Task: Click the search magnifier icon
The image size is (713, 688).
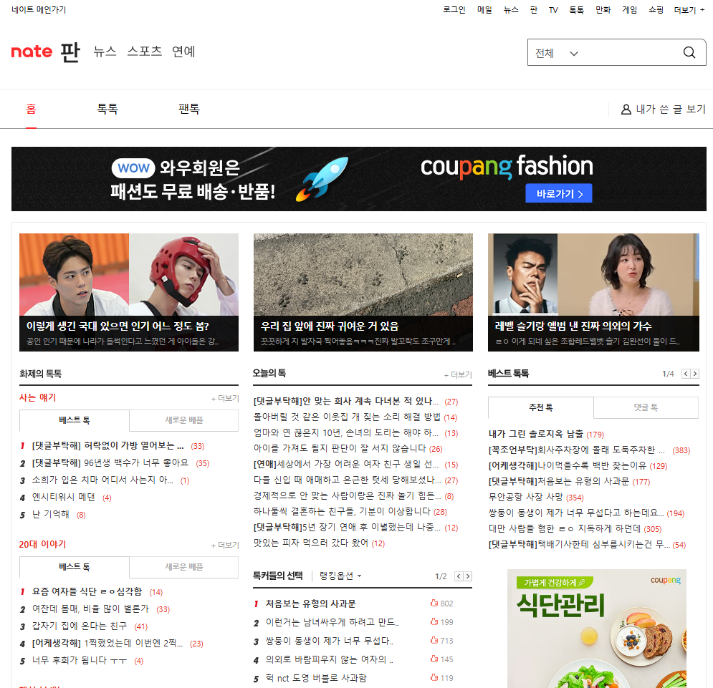Action: click(689, 52)
